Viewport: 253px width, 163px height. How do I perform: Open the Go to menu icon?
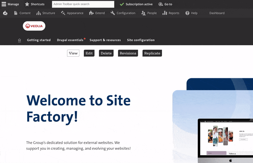click(x=161, y=4)
